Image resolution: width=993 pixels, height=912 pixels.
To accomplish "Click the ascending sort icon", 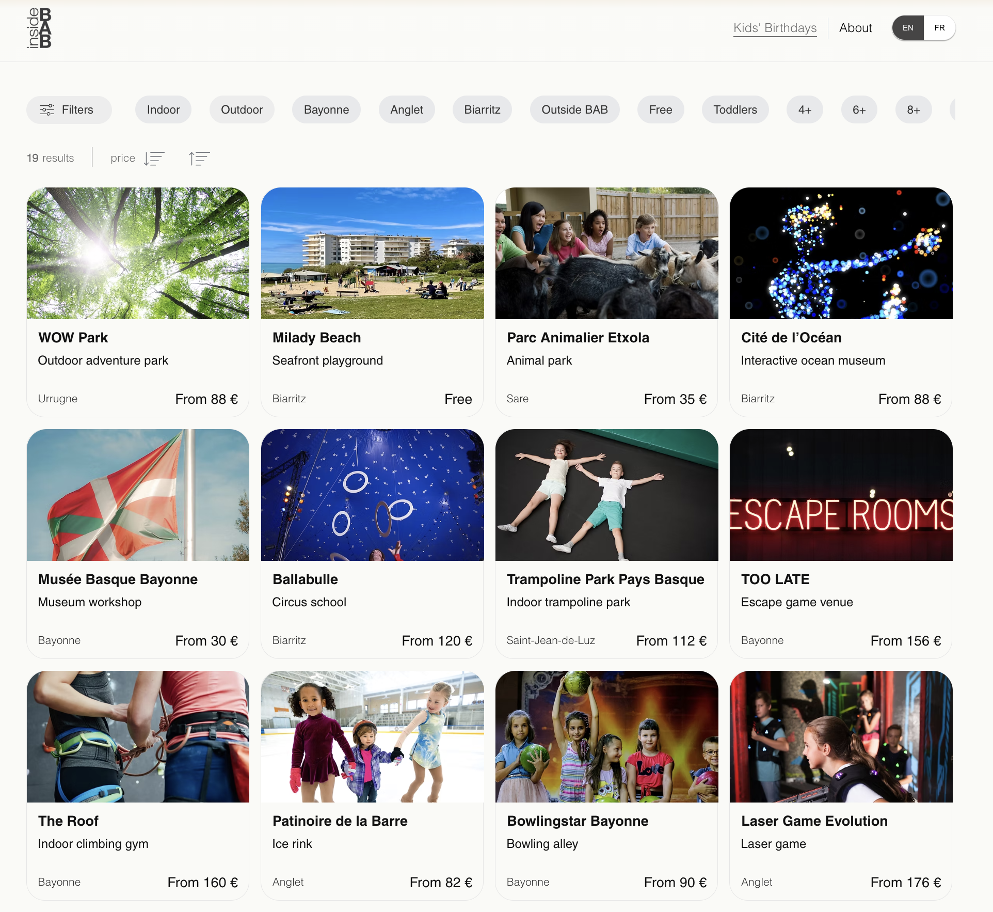I will click(199, 158).
